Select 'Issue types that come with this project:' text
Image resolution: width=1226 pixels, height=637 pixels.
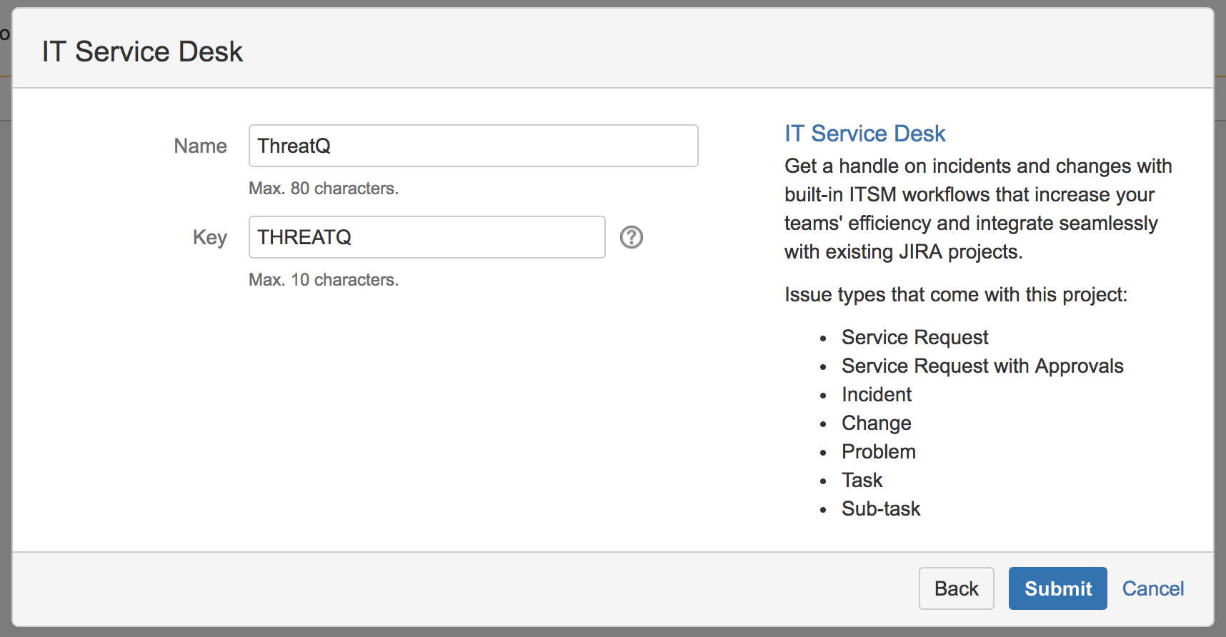click(x=956, y=295)
